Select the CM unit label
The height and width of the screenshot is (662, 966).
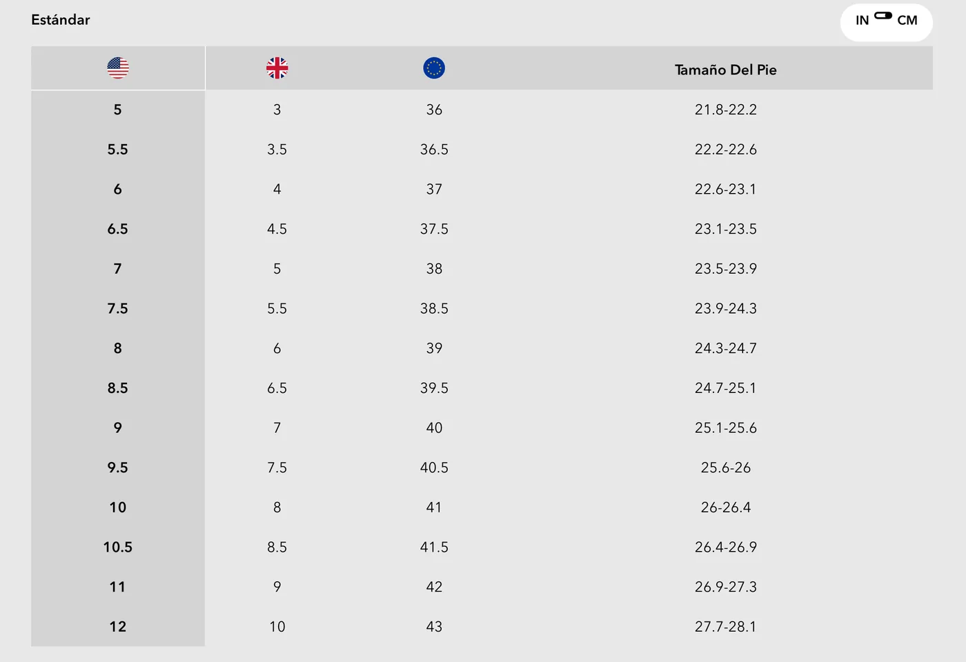[907, 21]
